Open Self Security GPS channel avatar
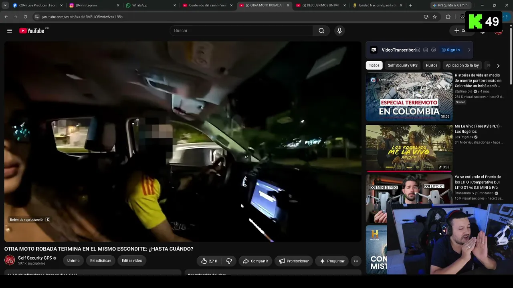Viewport: 513px width, 288px height. (x=10, y=260)
